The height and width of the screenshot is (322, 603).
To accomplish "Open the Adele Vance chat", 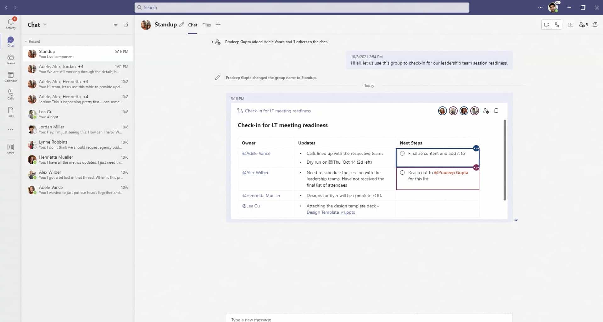I will (78, 190).
